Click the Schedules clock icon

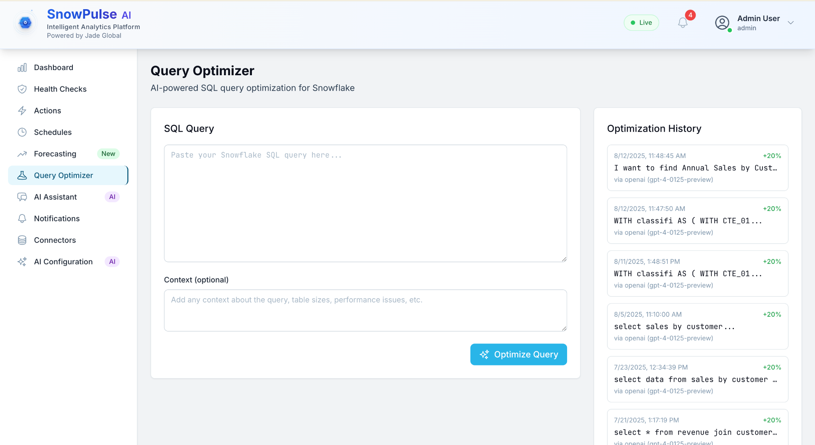pyautogui.click(x=22, y=132)
